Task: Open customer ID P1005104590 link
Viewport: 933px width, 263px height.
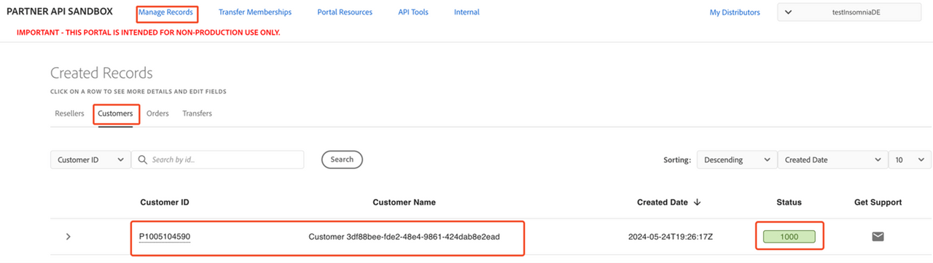Action: [x=165, y=237]
